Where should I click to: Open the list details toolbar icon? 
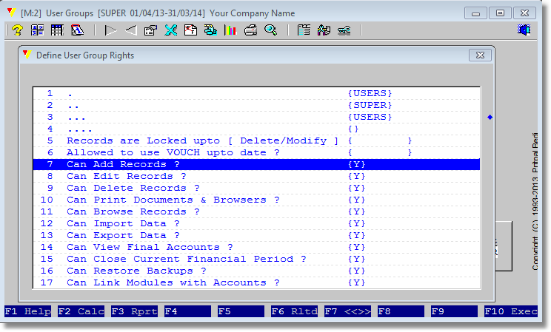pos(304,30)
